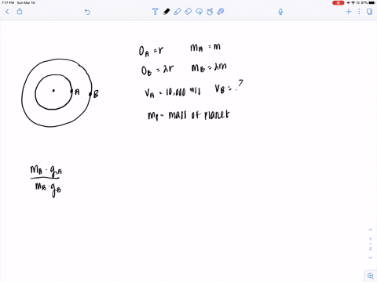Image resolution: width=377 pixels, height=282 pixels.
Task: Start audio recording with the microphone
Action: click(280, 12)
